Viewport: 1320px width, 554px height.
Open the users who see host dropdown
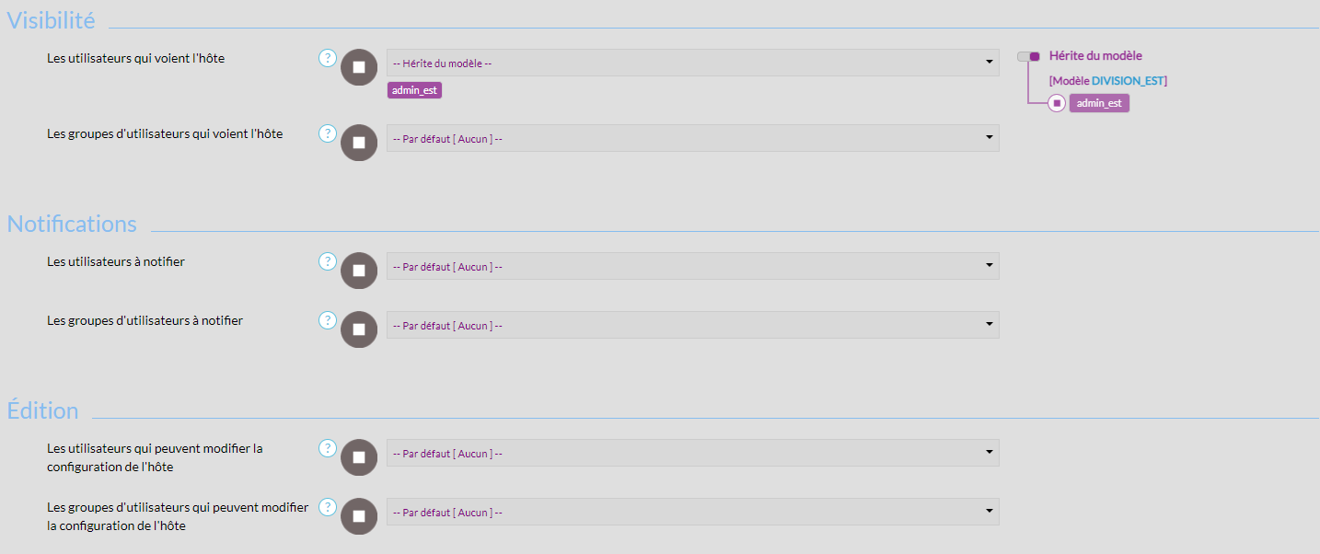click(692, 63)
